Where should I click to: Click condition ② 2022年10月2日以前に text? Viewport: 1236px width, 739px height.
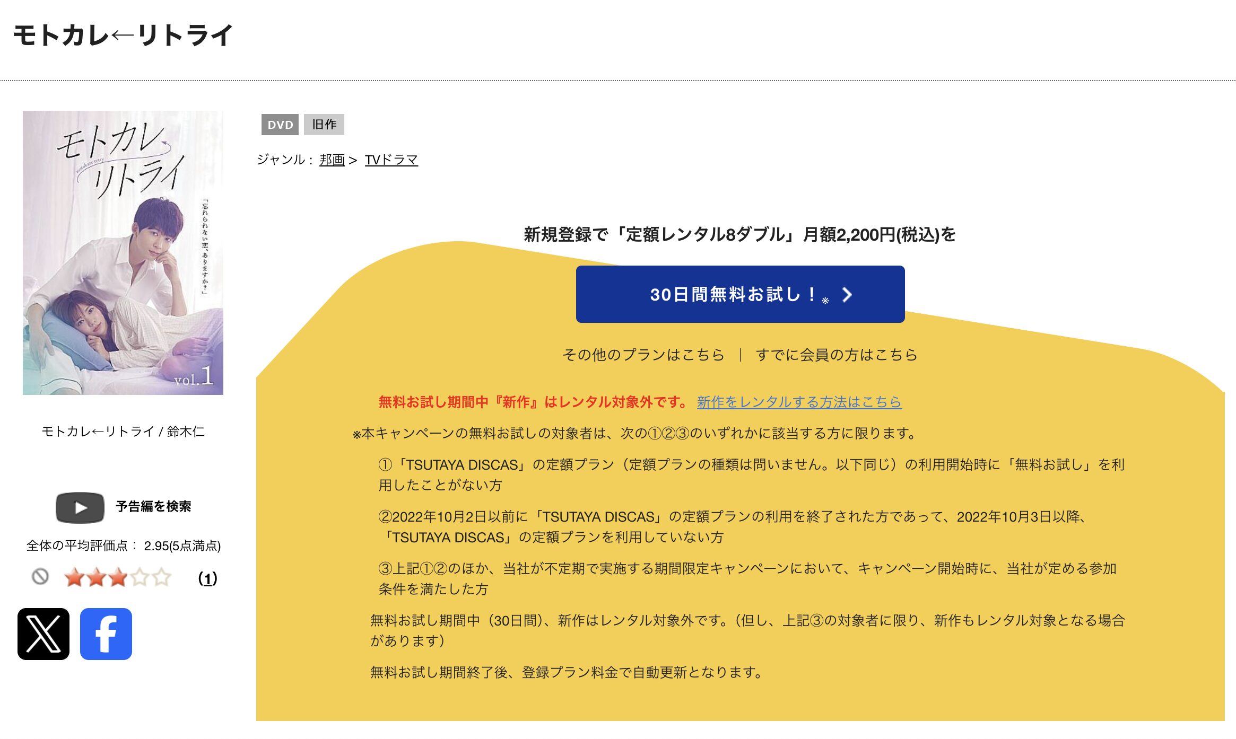click(733, 527)
